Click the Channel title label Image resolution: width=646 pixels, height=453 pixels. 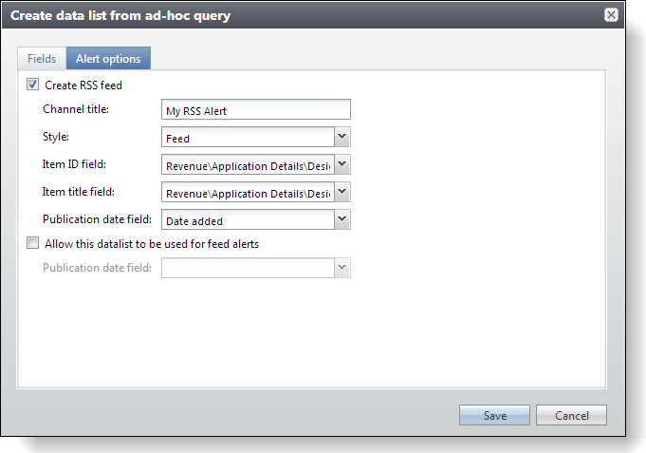coord(76,109)
